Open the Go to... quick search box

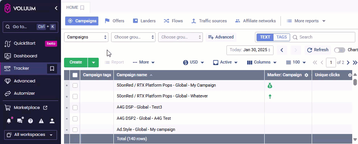click(30, 27)
